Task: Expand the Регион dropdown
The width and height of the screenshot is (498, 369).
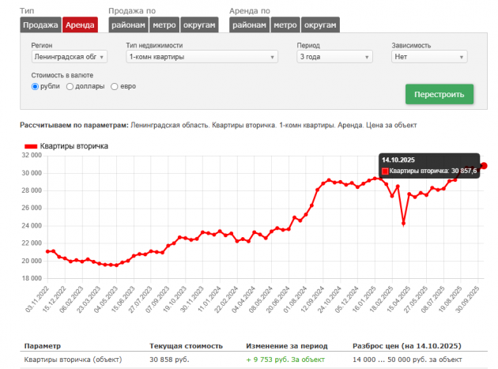Action: [x=70, y=57]
